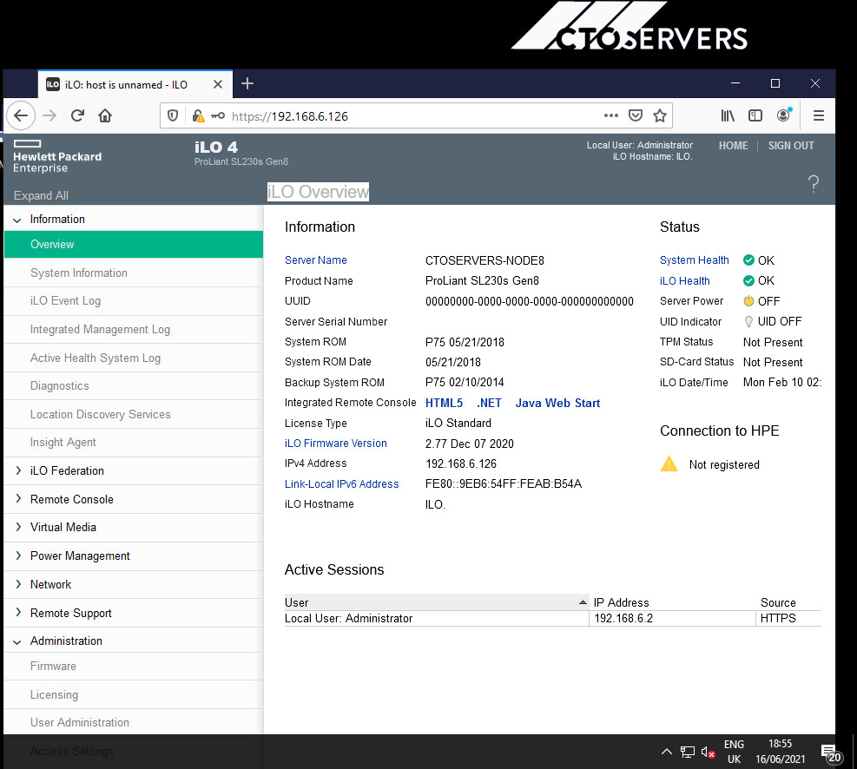Open the iLO help question mark icon
This screenshot has height=769, width=857.
tap(814, 183)
